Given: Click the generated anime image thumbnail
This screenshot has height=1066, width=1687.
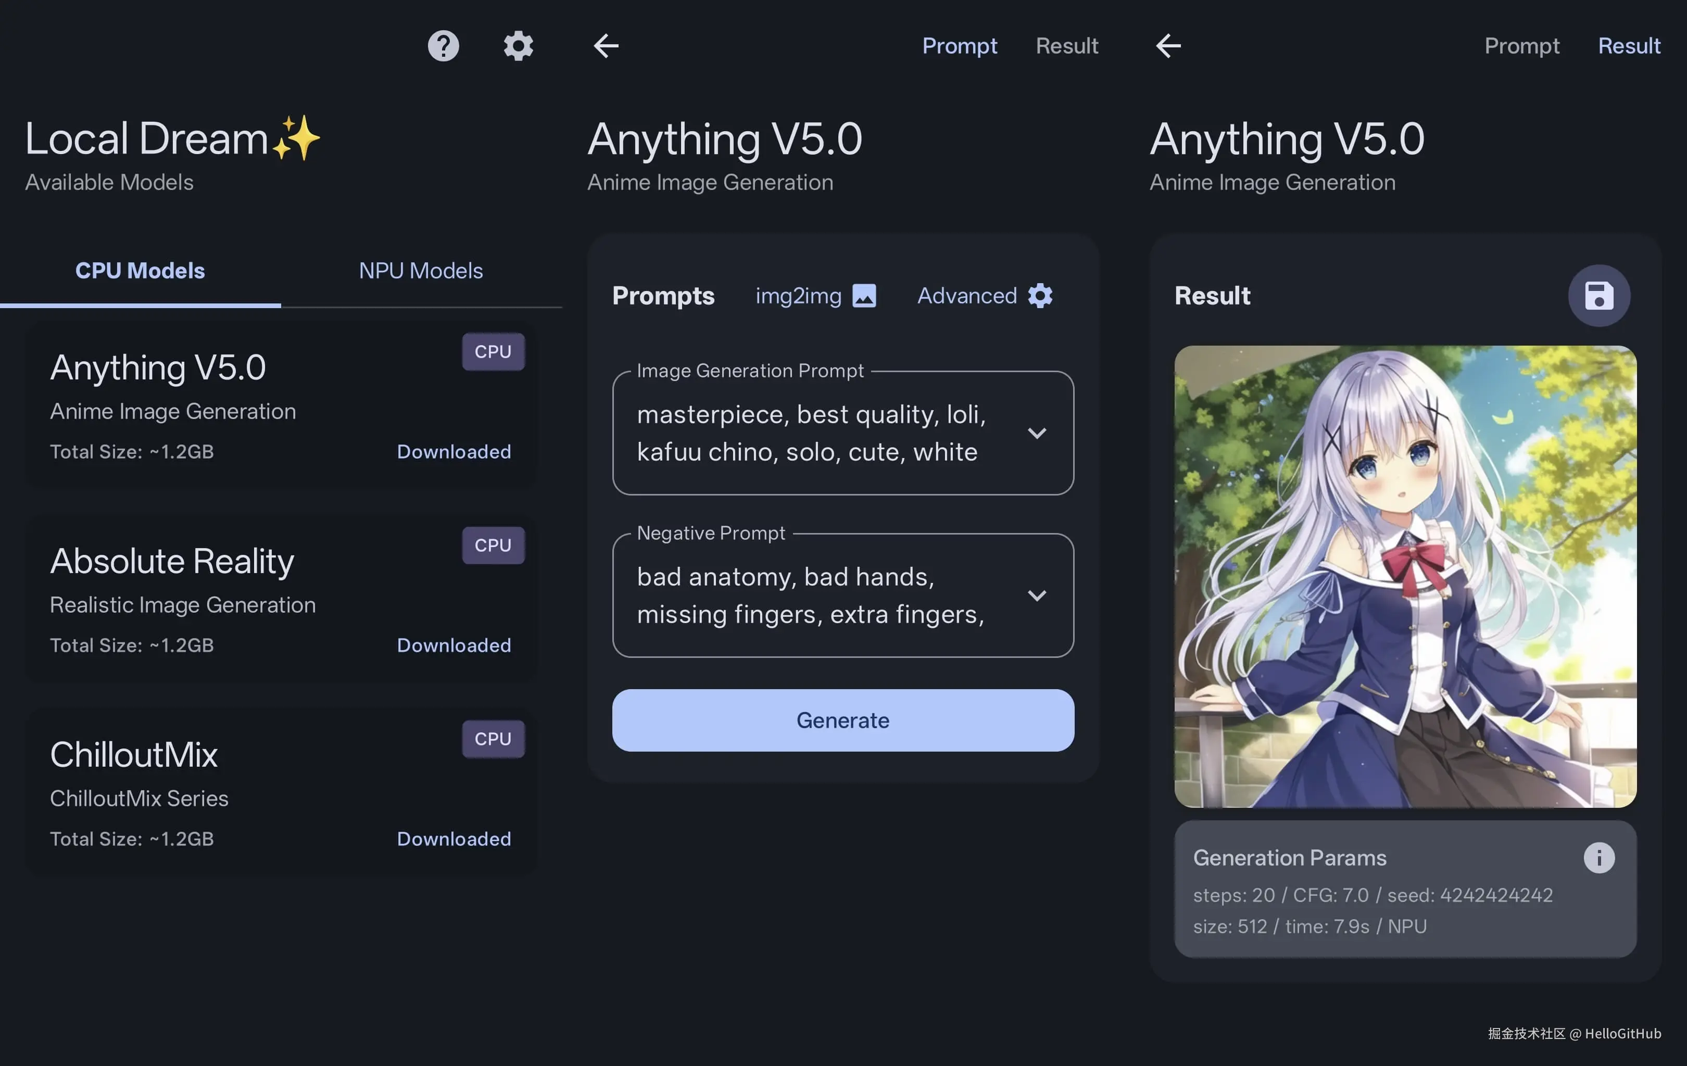Looking at the screenshot, I should (x=1405, y=576).
